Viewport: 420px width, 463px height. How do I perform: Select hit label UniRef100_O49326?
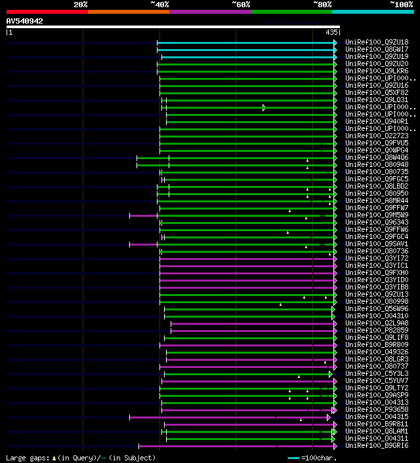tap(377, 352)
